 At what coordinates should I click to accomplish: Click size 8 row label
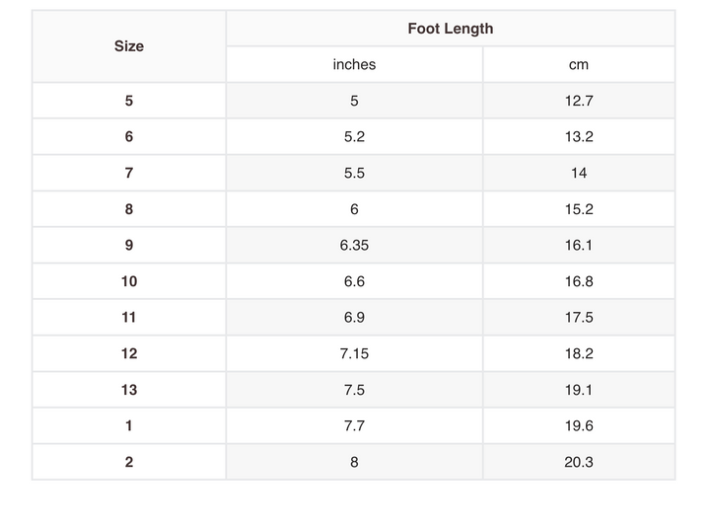(129, 209)
